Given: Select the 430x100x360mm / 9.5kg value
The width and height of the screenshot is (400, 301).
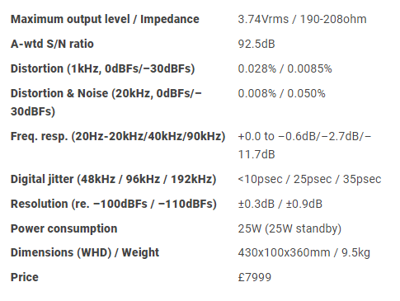Looking at the screenshot, I should [304, 252].
